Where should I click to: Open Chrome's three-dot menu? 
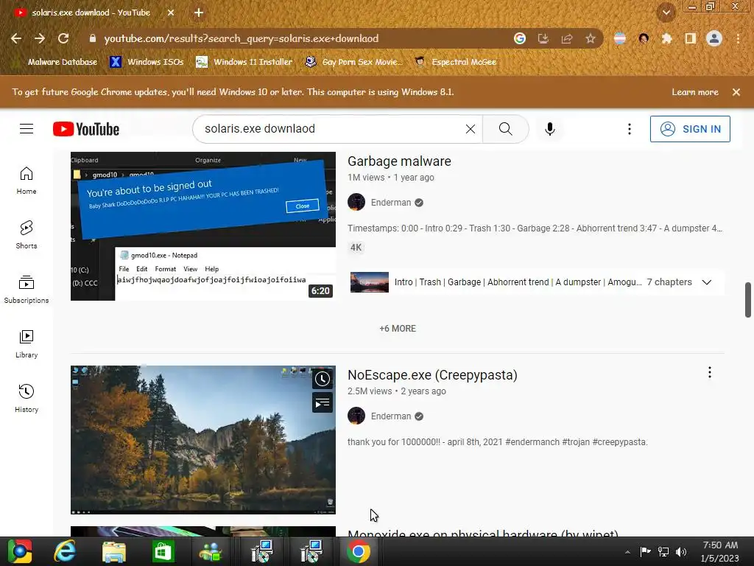[x=738, y=38]
